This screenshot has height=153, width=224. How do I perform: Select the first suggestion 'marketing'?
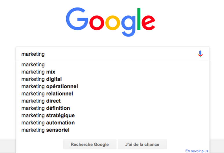tap(33, 65)
